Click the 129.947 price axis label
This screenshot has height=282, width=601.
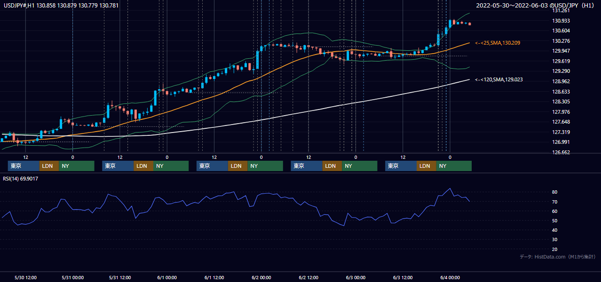point(562,51)
